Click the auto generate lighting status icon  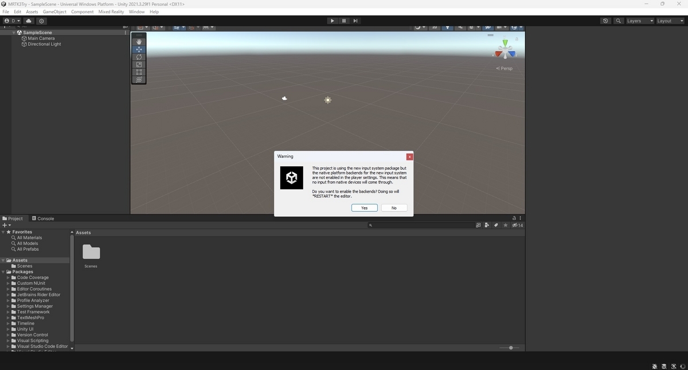673,366
